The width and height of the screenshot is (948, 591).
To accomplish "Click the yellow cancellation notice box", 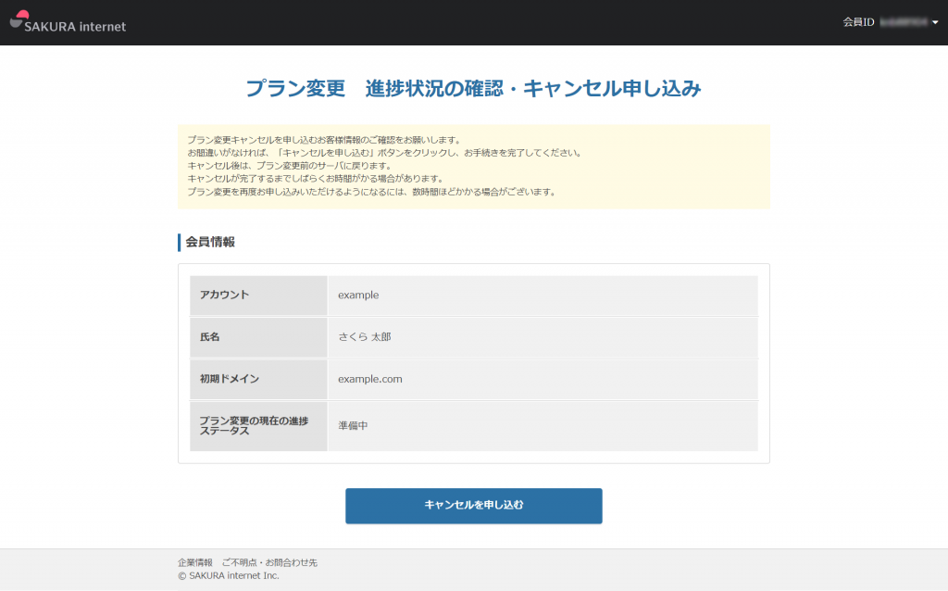I will [473, 167].
